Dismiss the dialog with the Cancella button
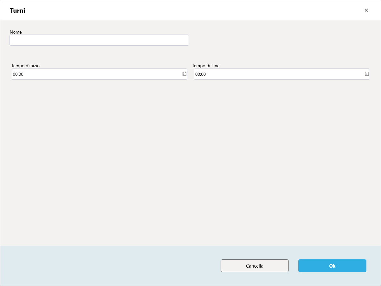 click(x=255, y=266)
